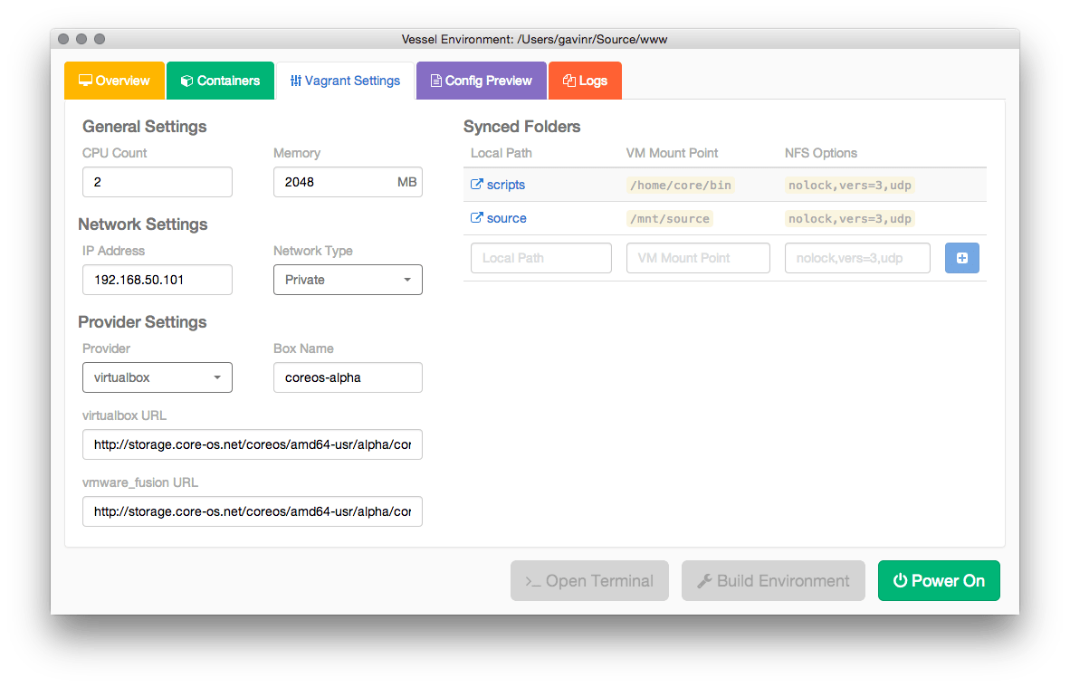Select the Box Name field coreos-alpha
Image resolution: width=1070 pixels, height=687 pixels.
pos(348,377)
